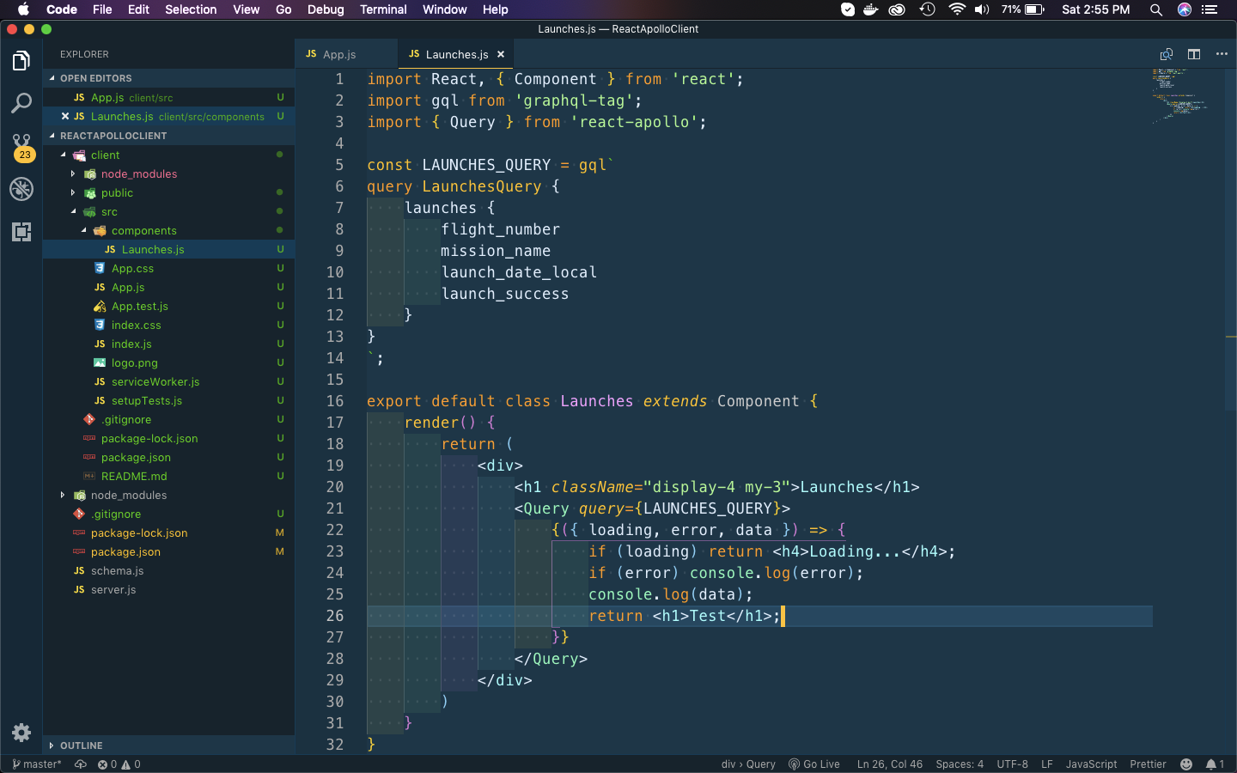Collapse the OPEN EDITORS section

tap(95, 78)
